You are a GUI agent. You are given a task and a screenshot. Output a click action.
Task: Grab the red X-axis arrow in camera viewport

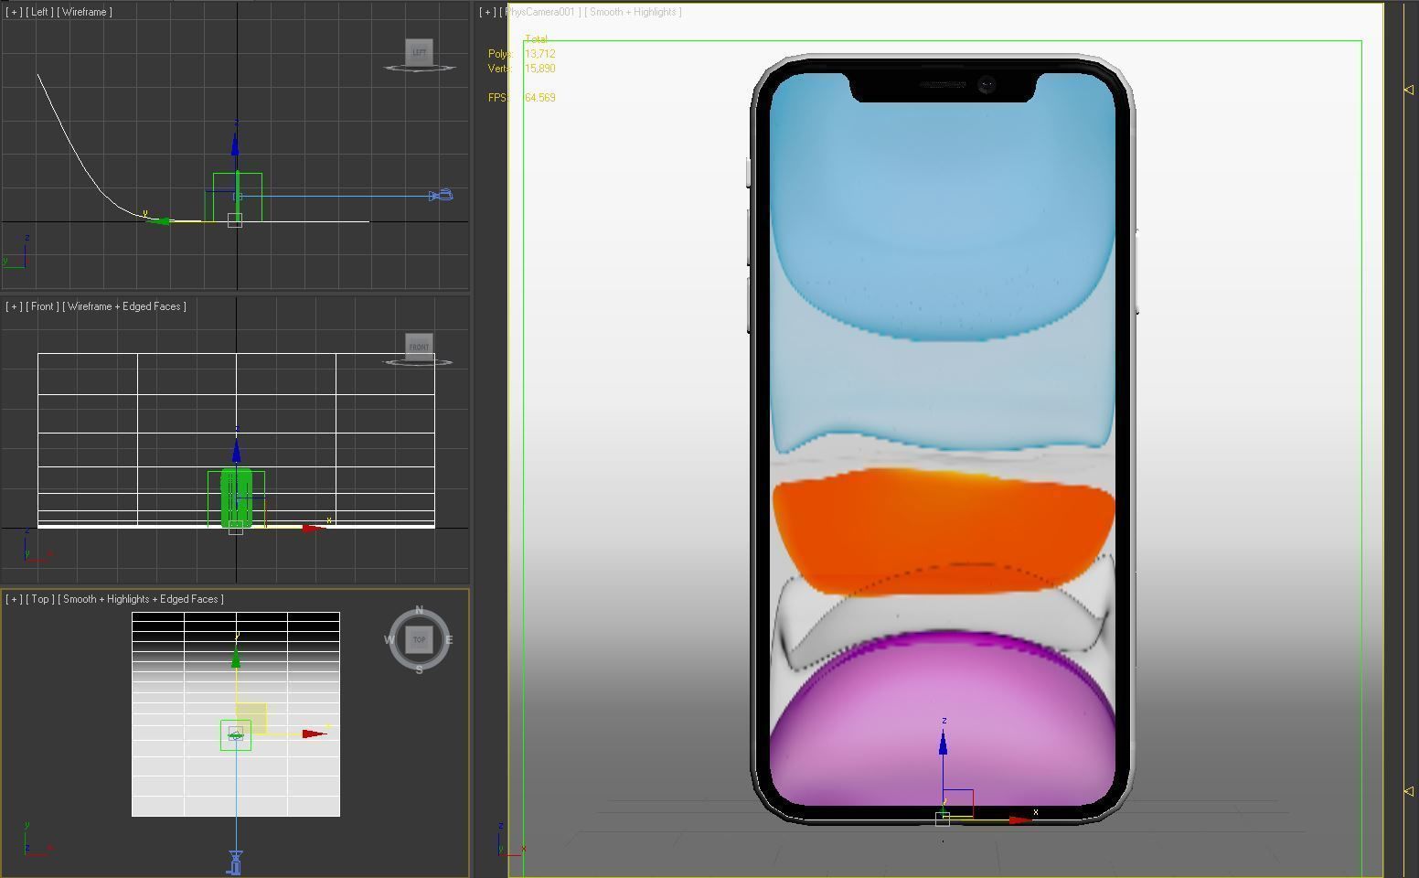(x=1020, y=820)
